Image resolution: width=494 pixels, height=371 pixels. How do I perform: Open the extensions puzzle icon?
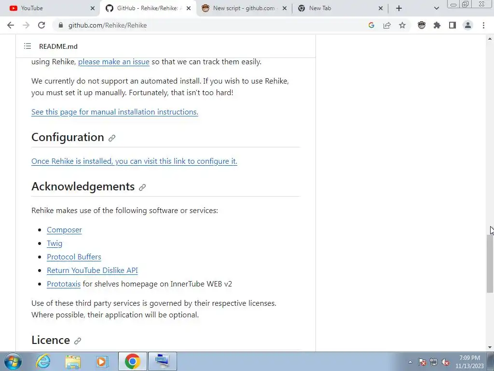point(437,25)
